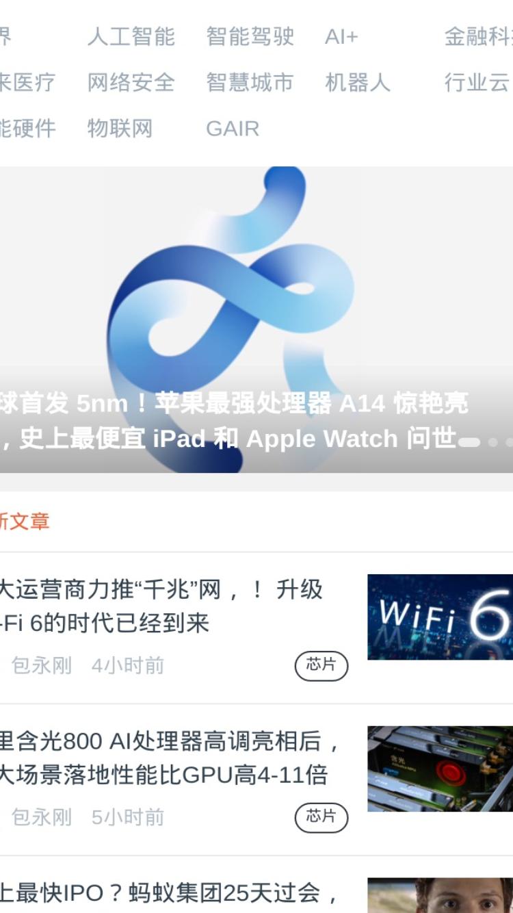
Task: Open the 网络安全 category
Action: 131,83
